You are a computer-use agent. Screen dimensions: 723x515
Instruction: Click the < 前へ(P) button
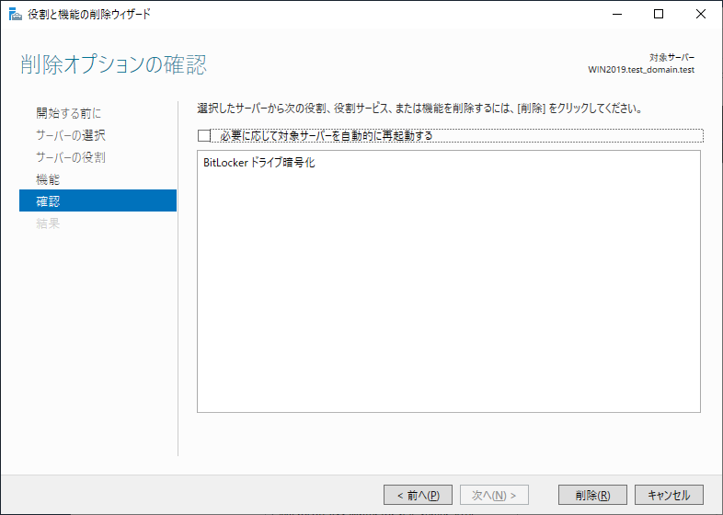tap(418, 495)
